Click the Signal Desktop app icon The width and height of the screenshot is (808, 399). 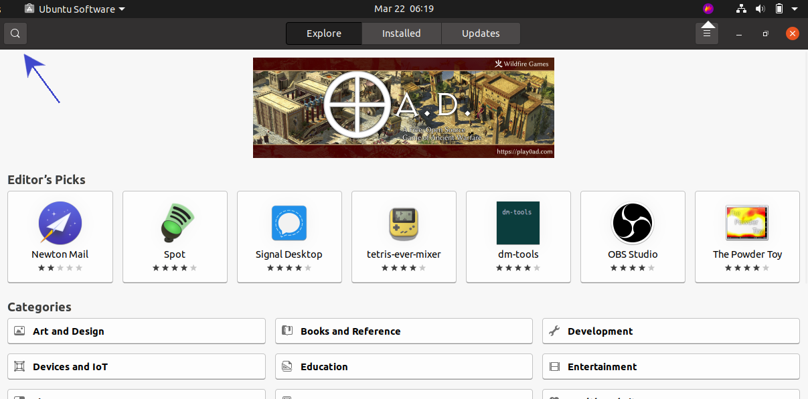point(289,223)
